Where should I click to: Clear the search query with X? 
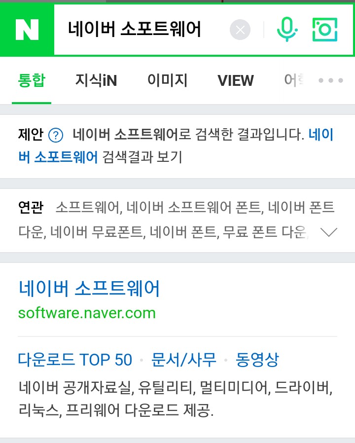[240, 30]
